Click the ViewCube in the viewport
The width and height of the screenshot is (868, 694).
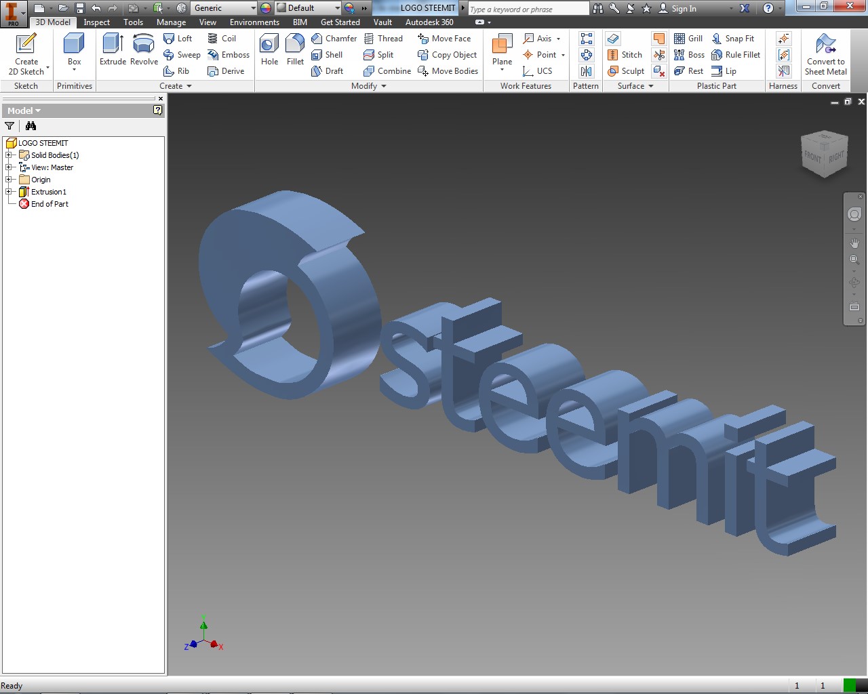pyautogui.click(x=824, y=155)
